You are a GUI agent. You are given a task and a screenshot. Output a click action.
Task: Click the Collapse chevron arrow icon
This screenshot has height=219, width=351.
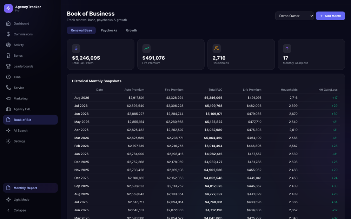(x=8, y=210)
